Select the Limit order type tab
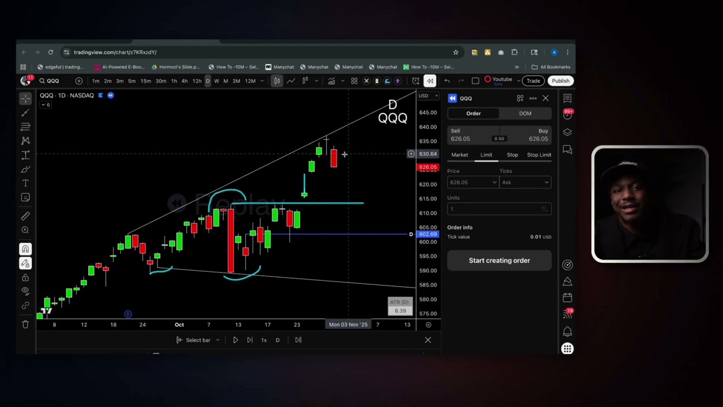This screenshot has width=723, height=407. [486, 155]
